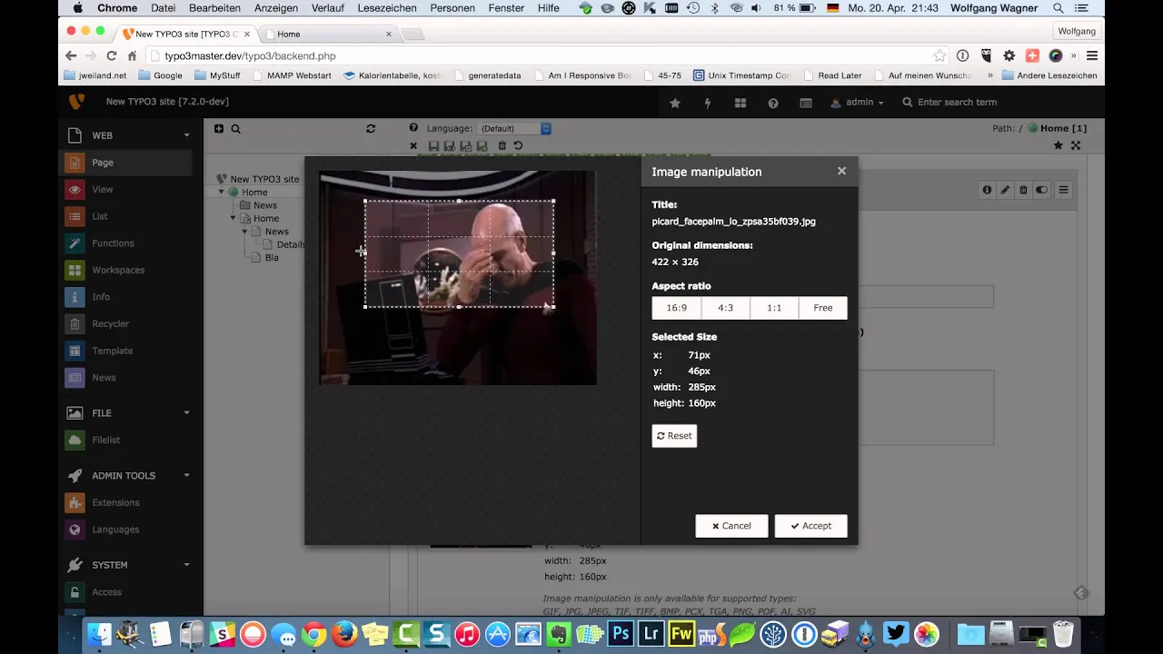
Task: Open the View module
Action: coord(127,189)
